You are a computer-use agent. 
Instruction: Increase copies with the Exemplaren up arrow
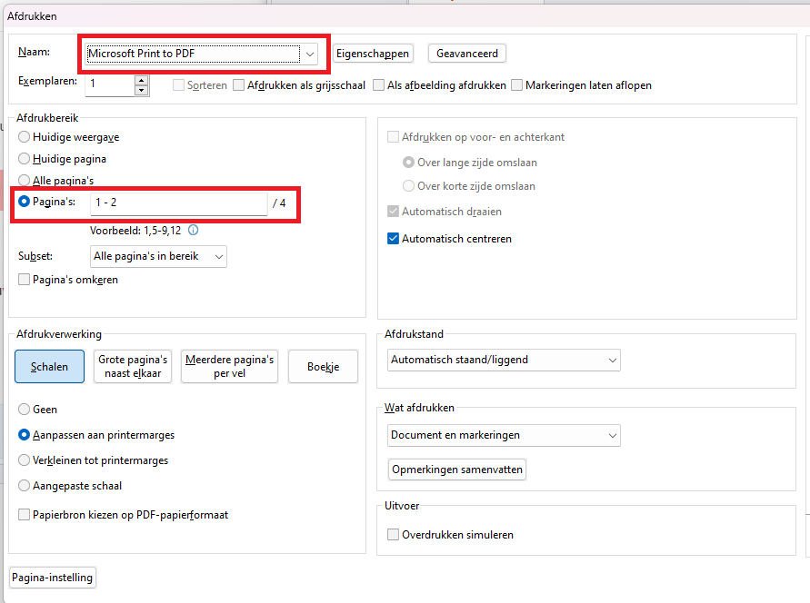(x=141, y=80)
